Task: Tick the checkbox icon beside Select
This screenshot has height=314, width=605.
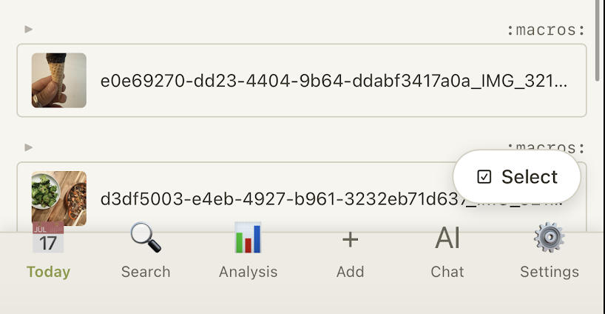Action: click(x=484, y=177)
